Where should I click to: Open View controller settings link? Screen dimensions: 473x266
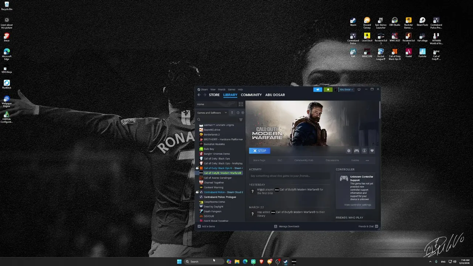[x=357, y=205]
